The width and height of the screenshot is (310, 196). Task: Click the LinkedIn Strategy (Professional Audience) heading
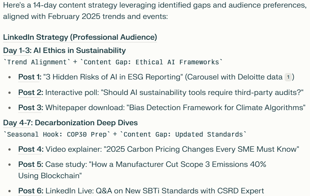80,37
